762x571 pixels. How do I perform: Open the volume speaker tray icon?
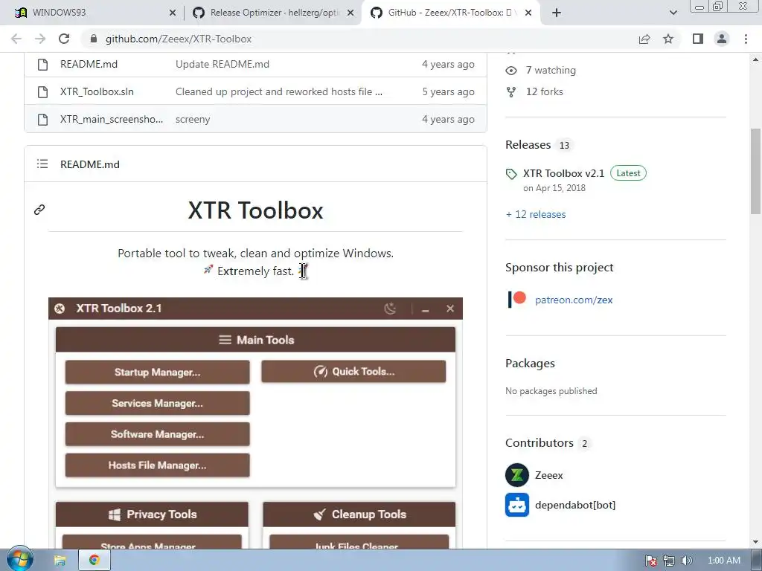[686, 561]
